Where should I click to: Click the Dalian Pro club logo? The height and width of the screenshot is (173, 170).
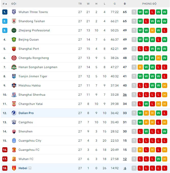(14, 113)
